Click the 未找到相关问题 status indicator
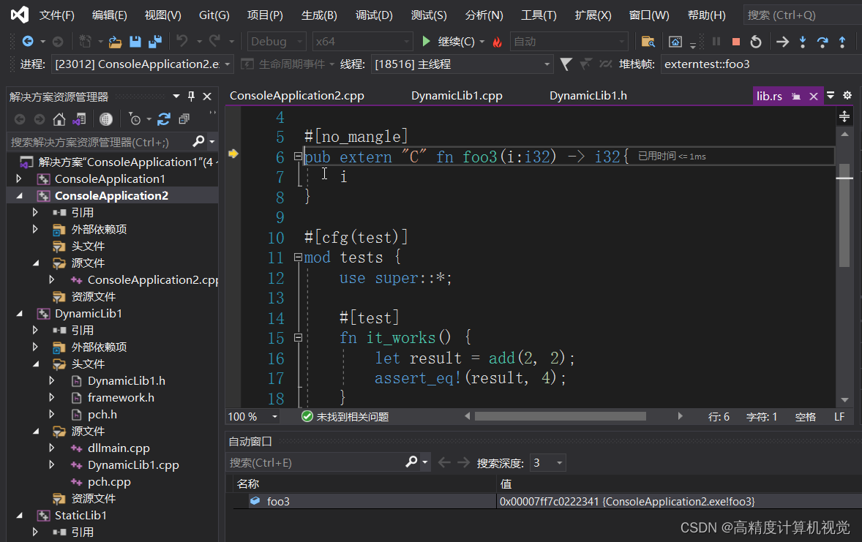 click(345, 417)
